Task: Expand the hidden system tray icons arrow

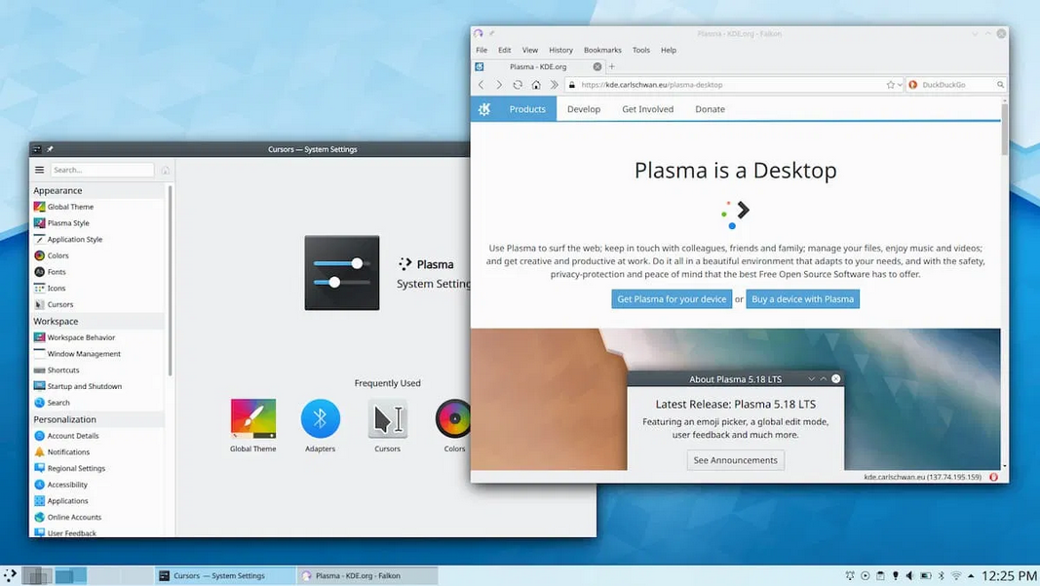Action: click(x=970, y=576)
